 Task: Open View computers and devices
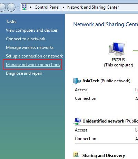click(x=32, y=30)
